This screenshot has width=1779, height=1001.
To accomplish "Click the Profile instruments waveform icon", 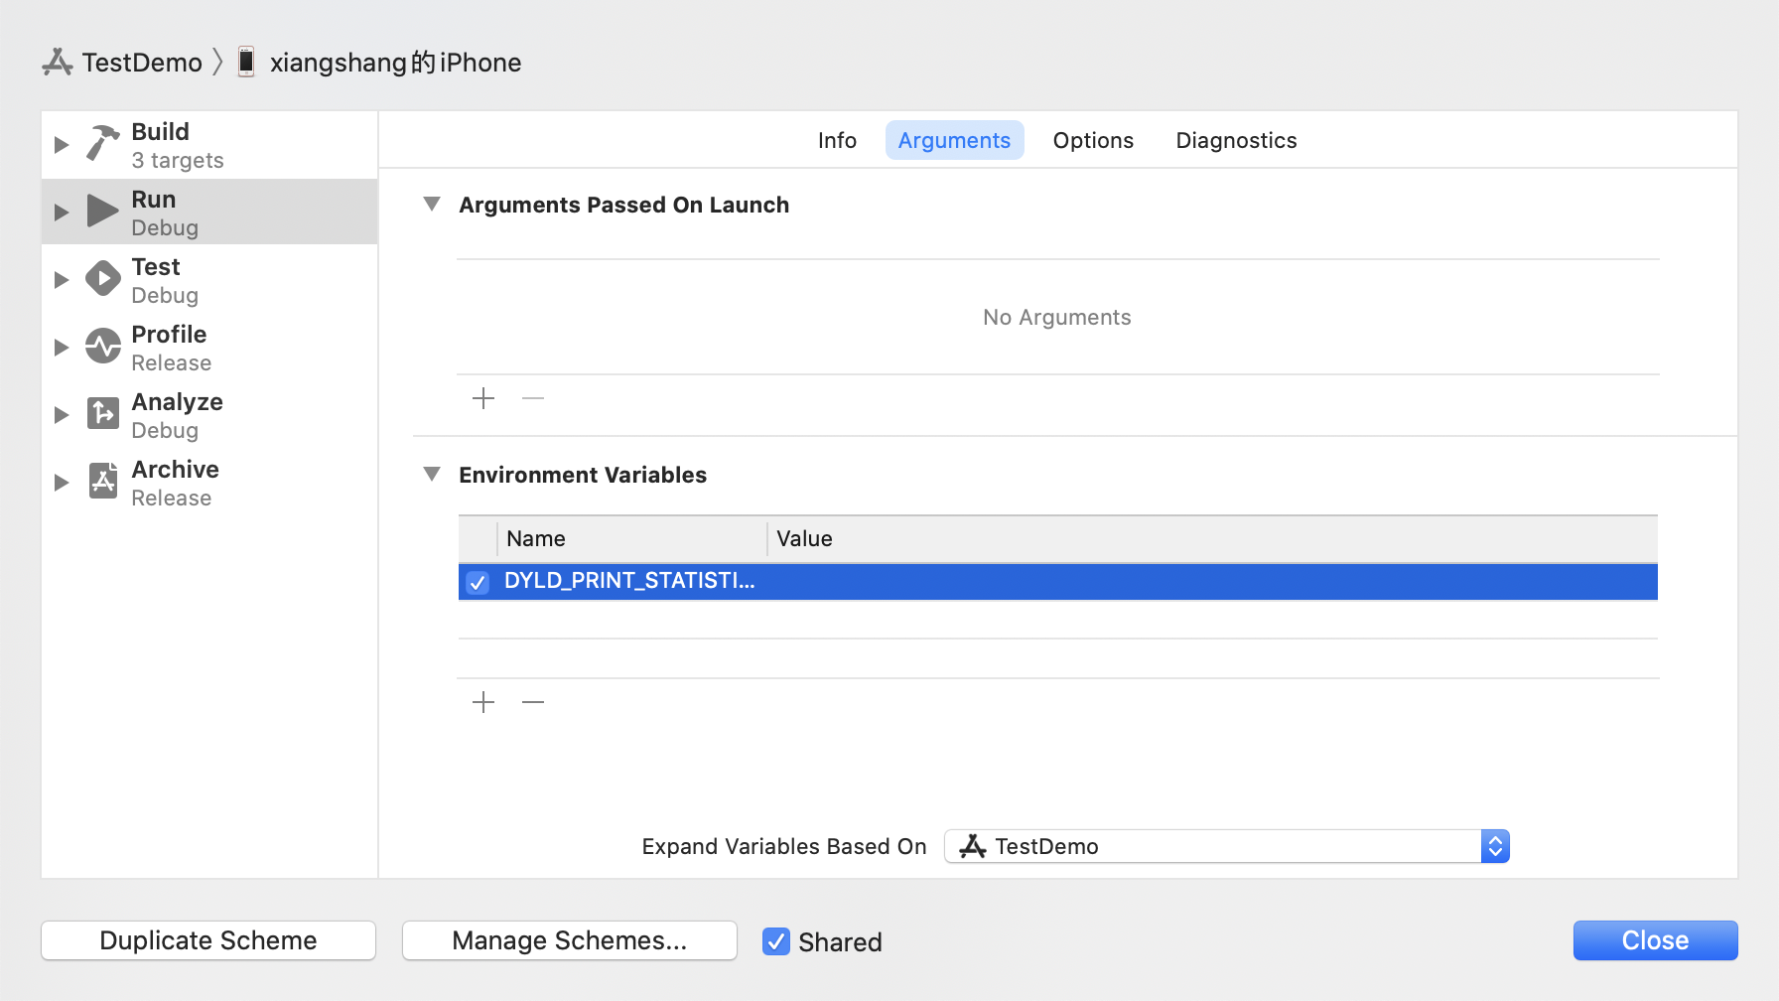I will tap(102, 347).
